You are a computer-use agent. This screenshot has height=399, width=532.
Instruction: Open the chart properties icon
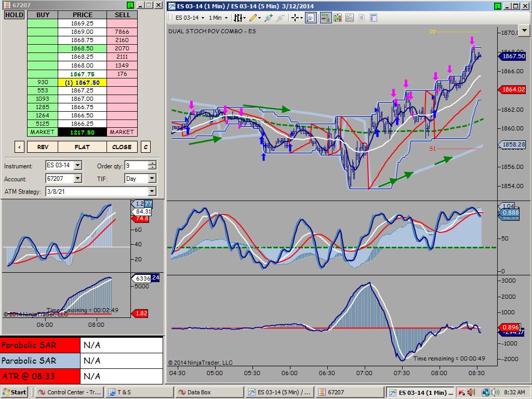[374, 18]
